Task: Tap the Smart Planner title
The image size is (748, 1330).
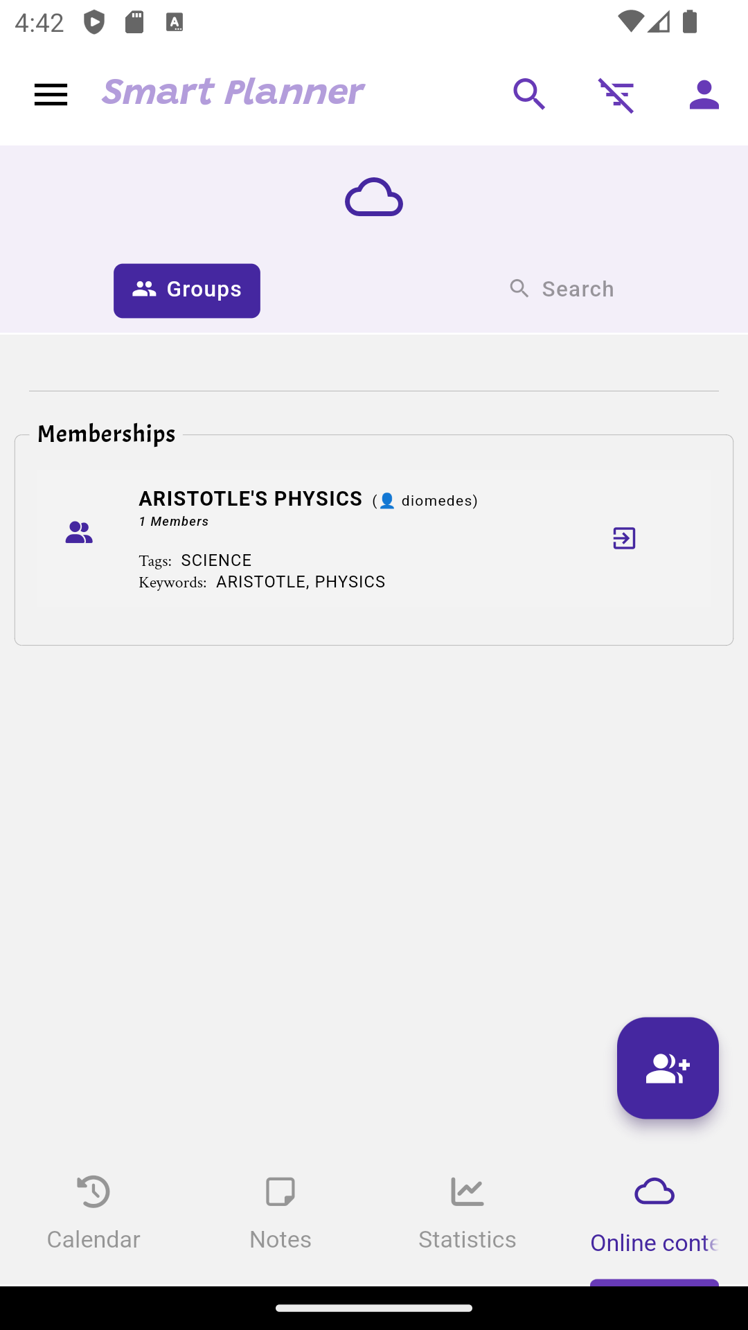Action: point(233,92)
